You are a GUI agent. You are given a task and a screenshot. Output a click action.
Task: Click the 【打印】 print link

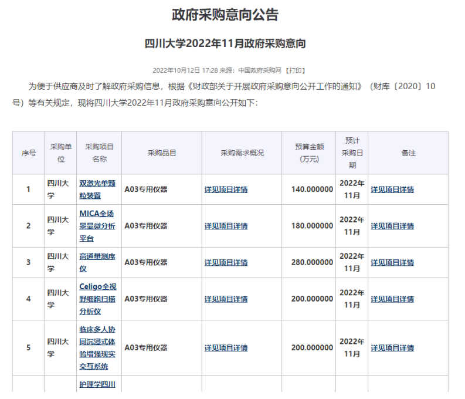pyautogui.click(x=296, y=70)
